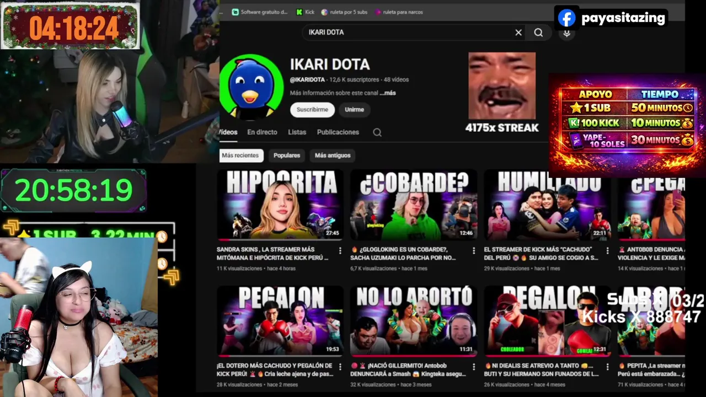Viewport: 706px width, 397px height.
Task: Activate the voice search microphone
Action: pos(566,33)
